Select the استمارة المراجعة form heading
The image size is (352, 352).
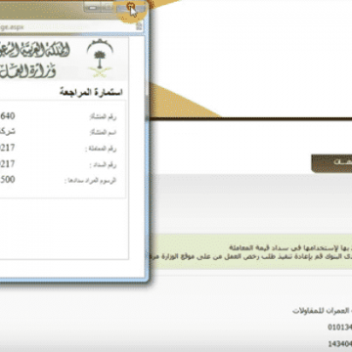91,92
